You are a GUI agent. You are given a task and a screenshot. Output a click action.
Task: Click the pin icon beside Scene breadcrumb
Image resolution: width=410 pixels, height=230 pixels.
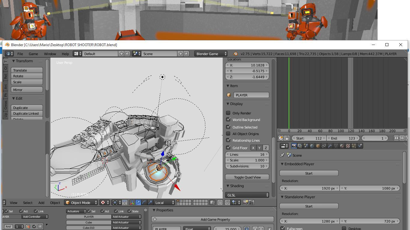pyautogui.click(x=282, y=155)
